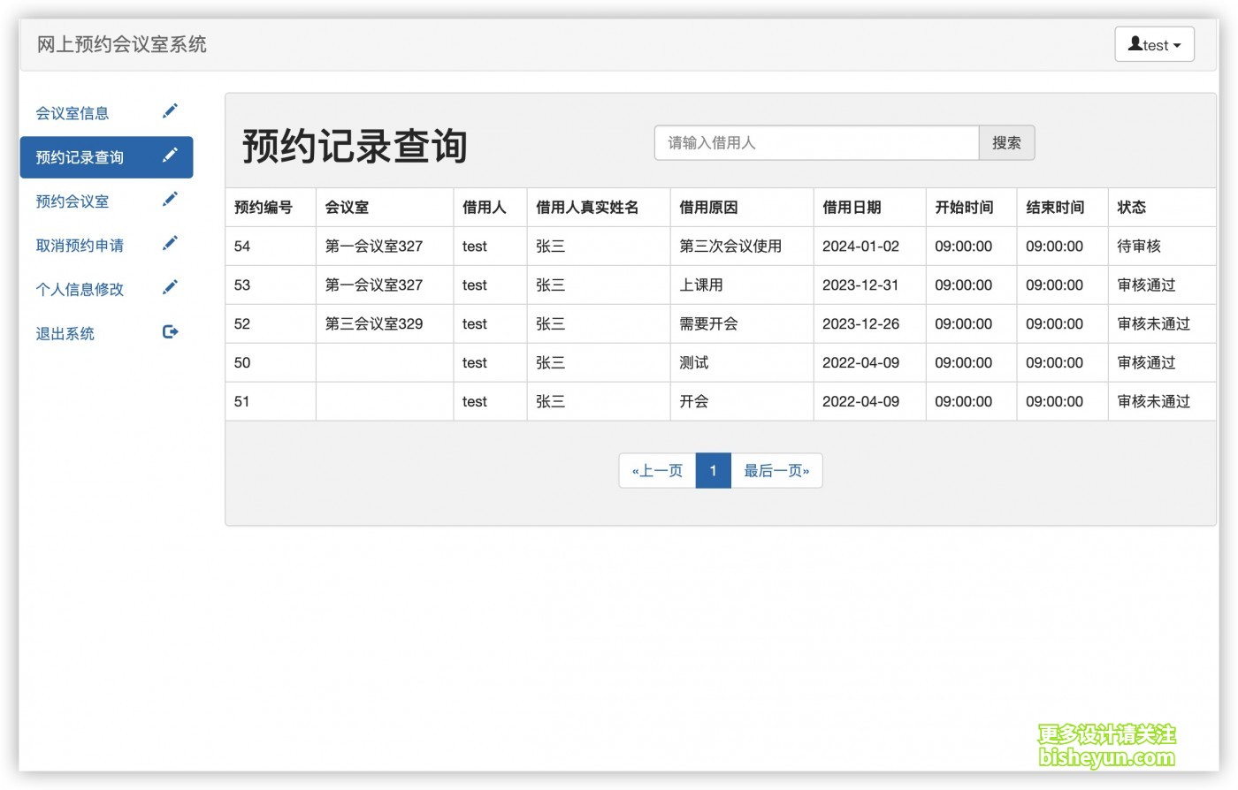
Task: Click the user avatar icon in header
Action: (x=1135, y=43)
